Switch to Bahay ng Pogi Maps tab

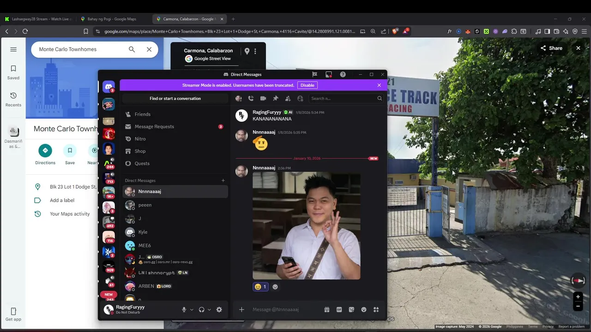coord(113,19)
